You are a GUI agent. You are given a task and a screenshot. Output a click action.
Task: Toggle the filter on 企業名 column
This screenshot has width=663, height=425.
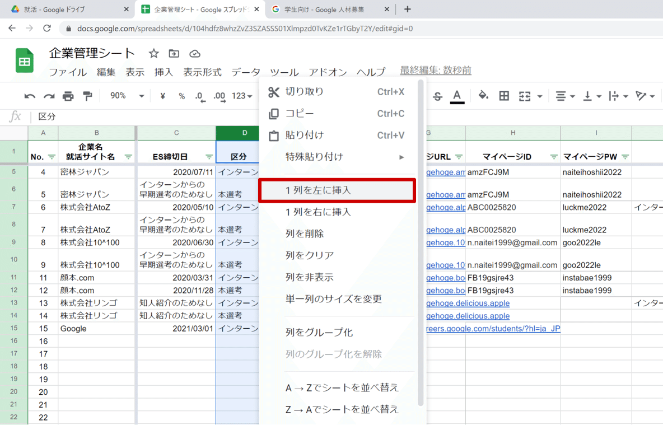click(x=129, y=157)
